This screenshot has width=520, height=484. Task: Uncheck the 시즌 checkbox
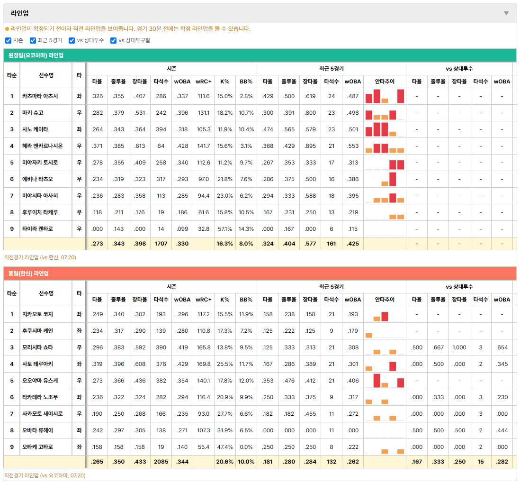(x=9, y=40)
